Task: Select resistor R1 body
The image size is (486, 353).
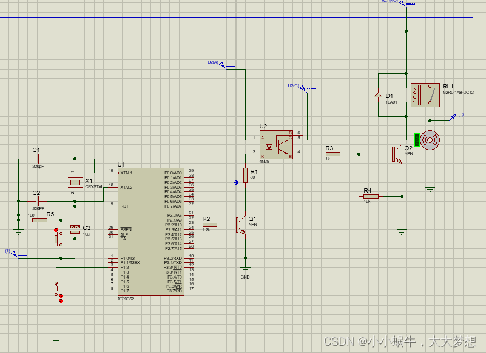Action: coord(245,175)
